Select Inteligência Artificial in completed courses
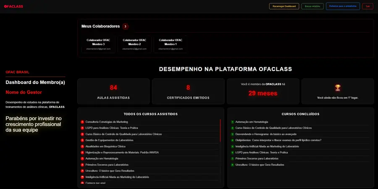The width and height of the screenshot is (378, 189). (267, 146)
